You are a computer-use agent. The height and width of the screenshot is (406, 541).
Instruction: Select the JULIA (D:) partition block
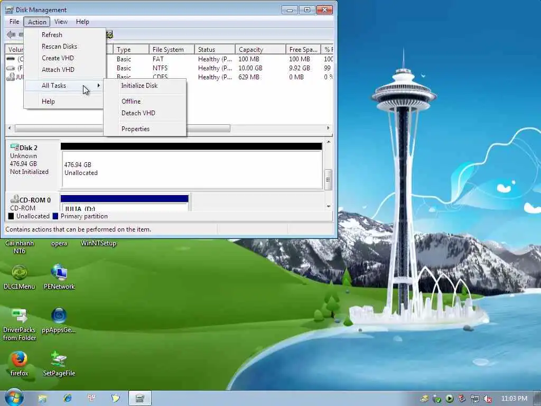125,203
